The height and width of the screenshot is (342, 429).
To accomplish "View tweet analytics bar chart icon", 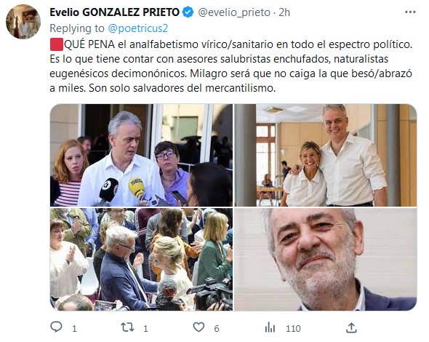I will pyautogui.click(x=270, y=327).
